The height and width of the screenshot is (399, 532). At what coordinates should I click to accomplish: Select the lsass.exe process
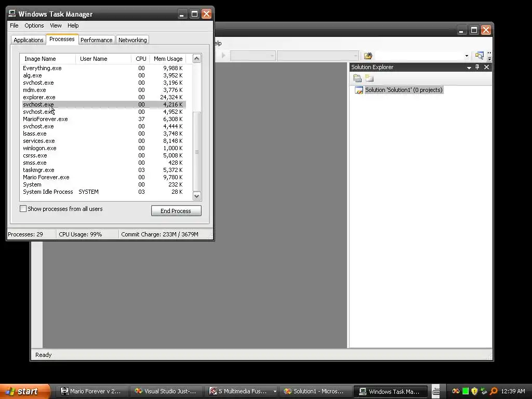(x=104, y=134)
